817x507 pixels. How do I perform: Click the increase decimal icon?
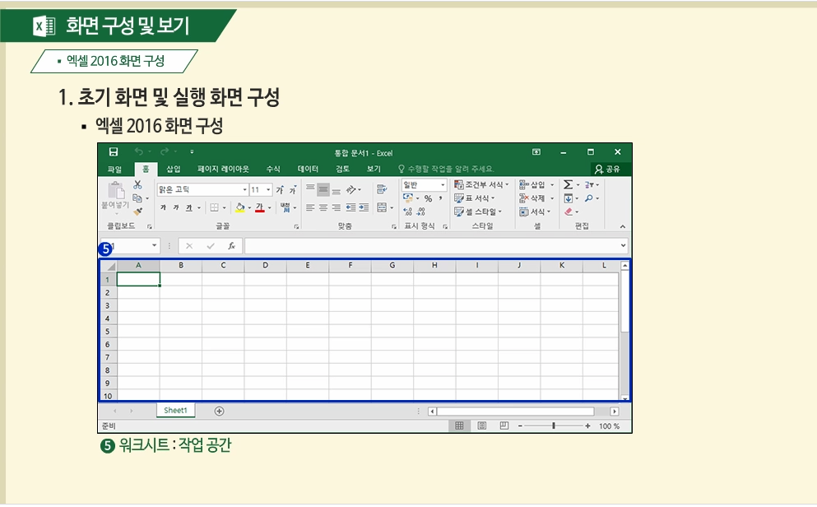tap(408, 212)
